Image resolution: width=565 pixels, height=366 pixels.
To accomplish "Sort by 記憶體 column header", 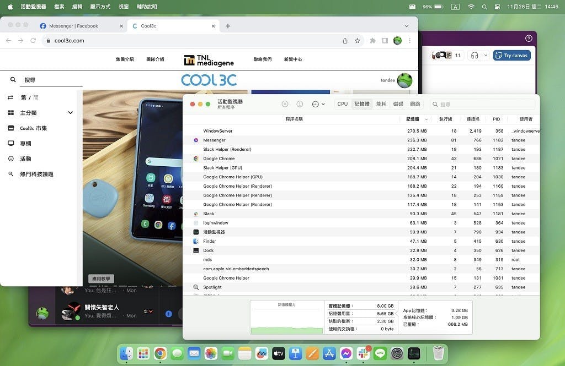I will pyautogui.click(x=413, y=119).
